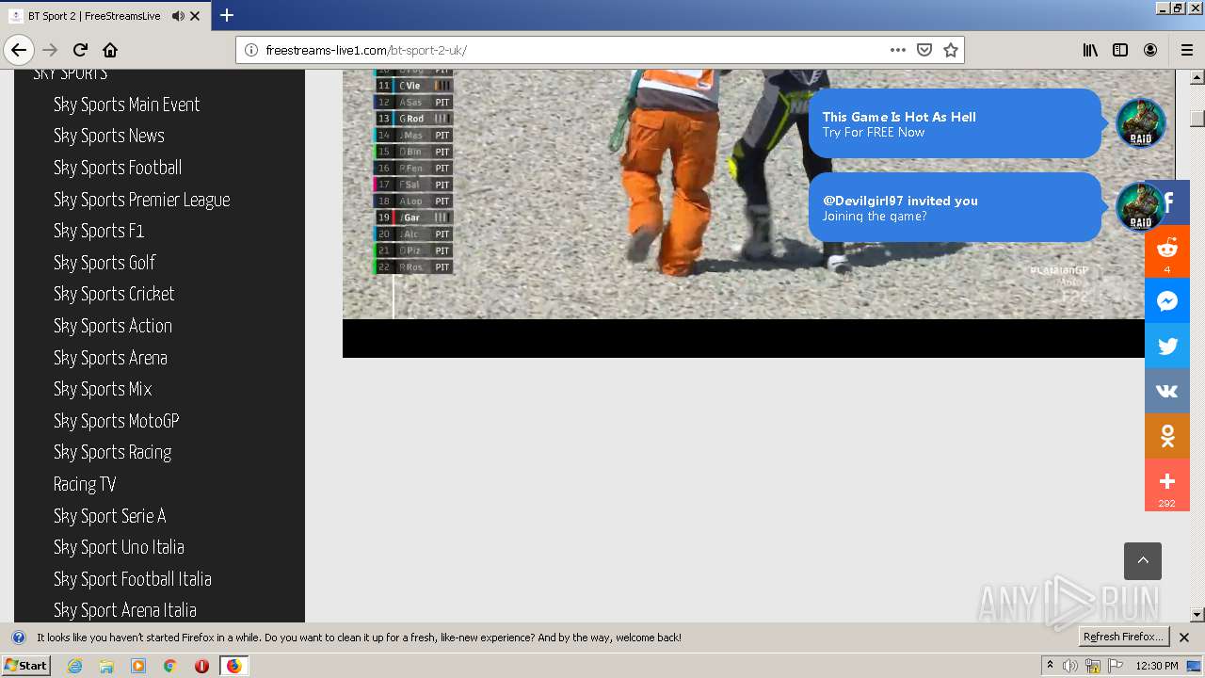
Task: Show hidden system tray icons
Action: pos(1050,666)
